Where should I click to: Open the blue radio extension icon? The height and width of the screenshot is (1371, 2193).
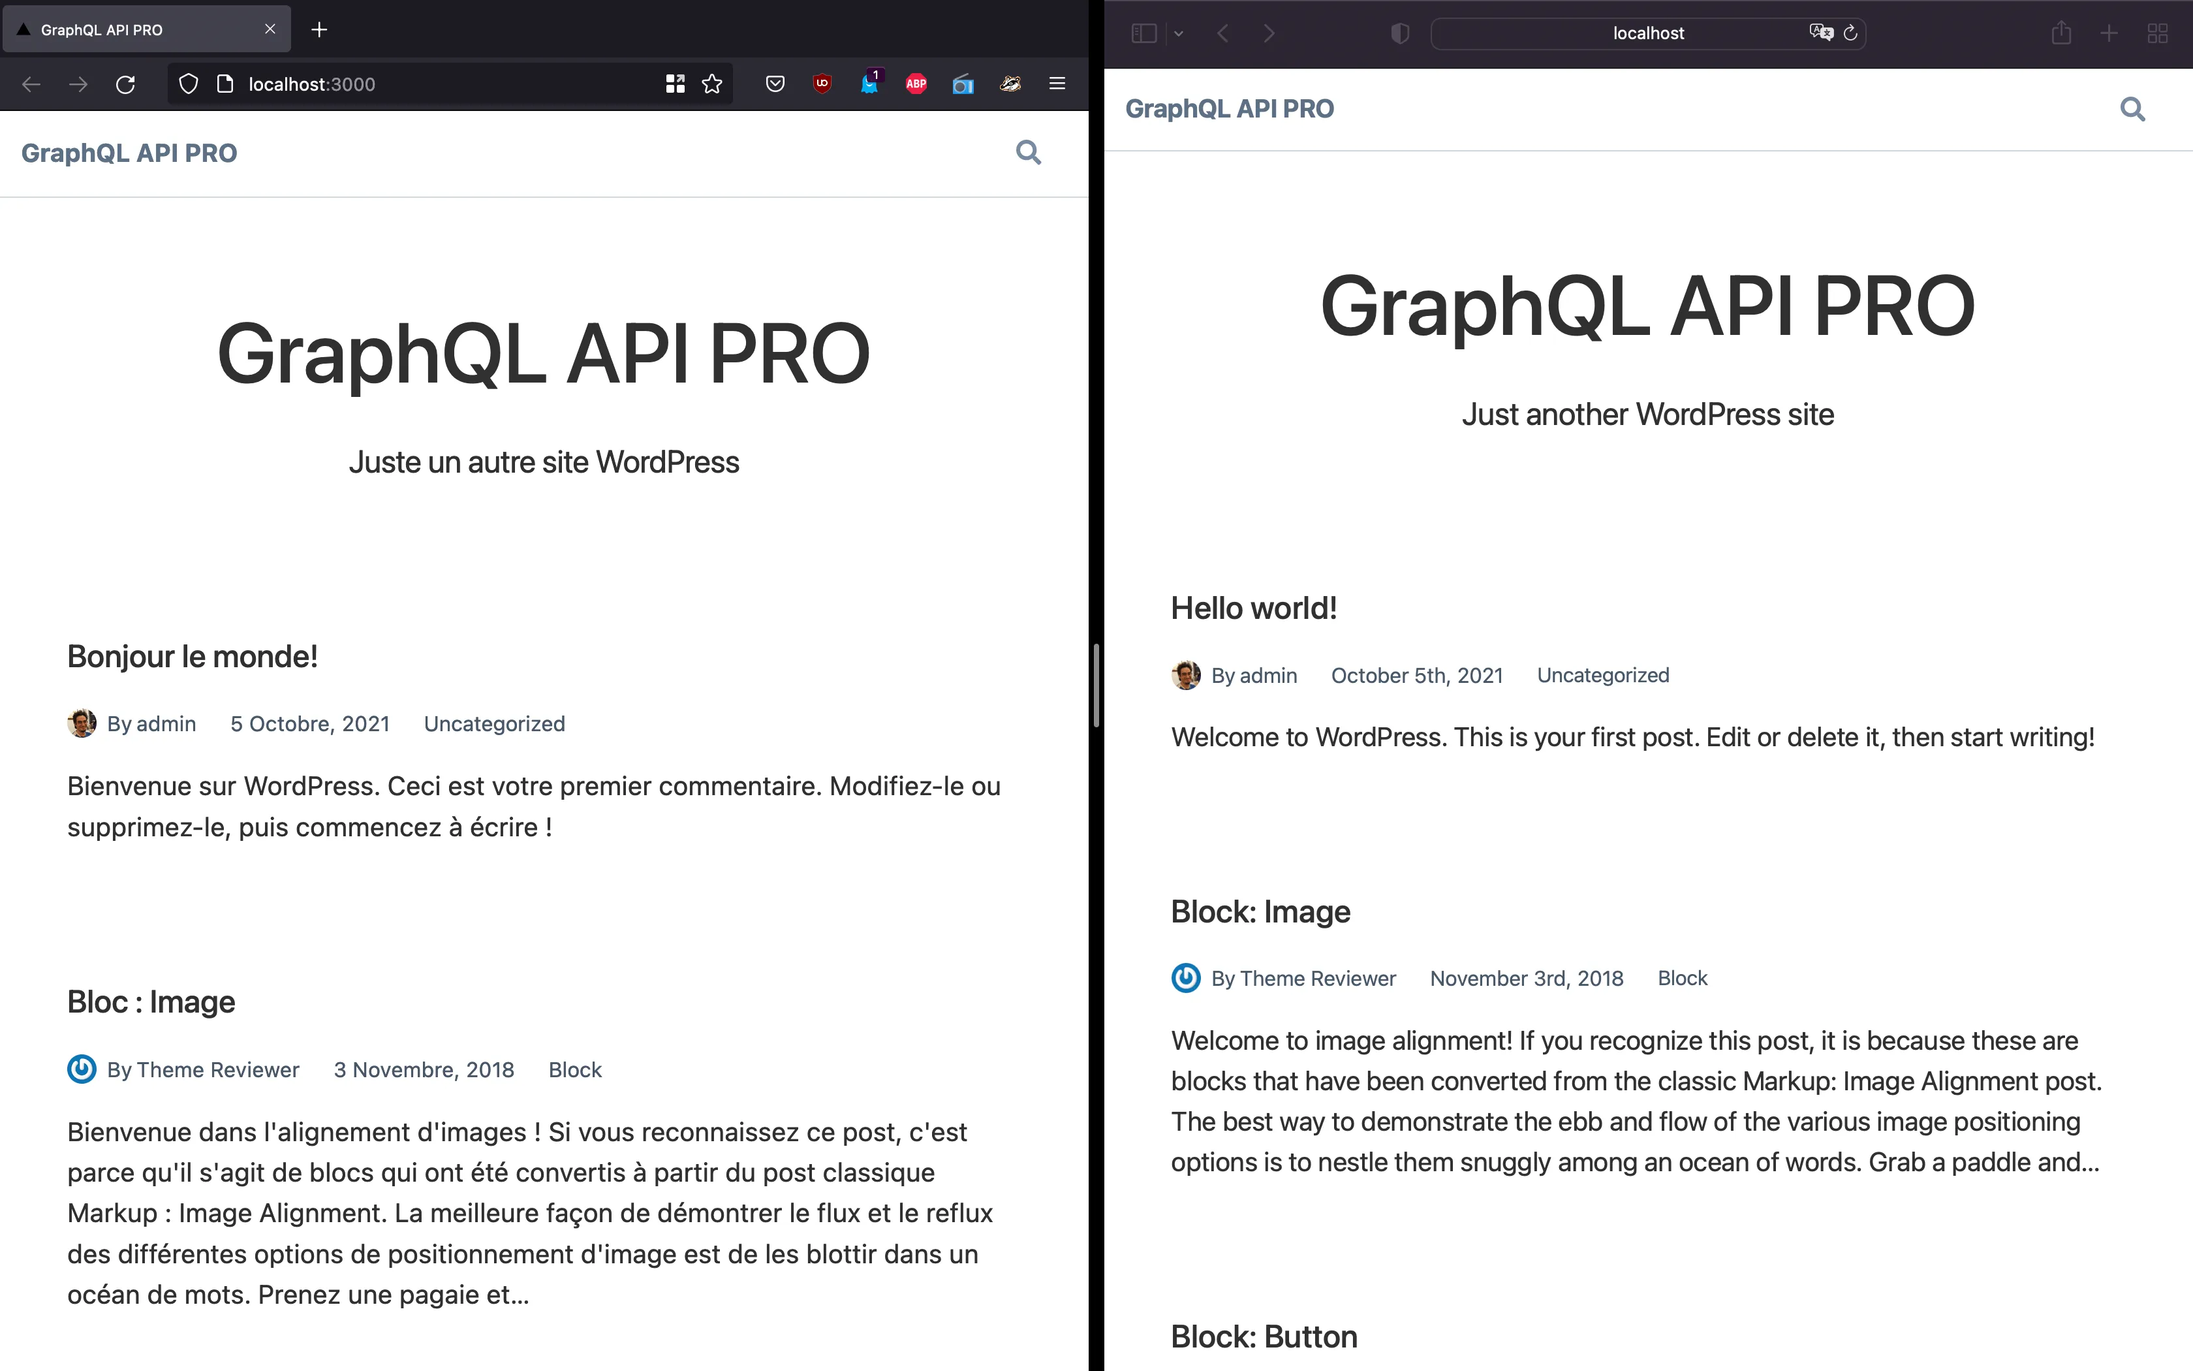[x=963, y=84]
